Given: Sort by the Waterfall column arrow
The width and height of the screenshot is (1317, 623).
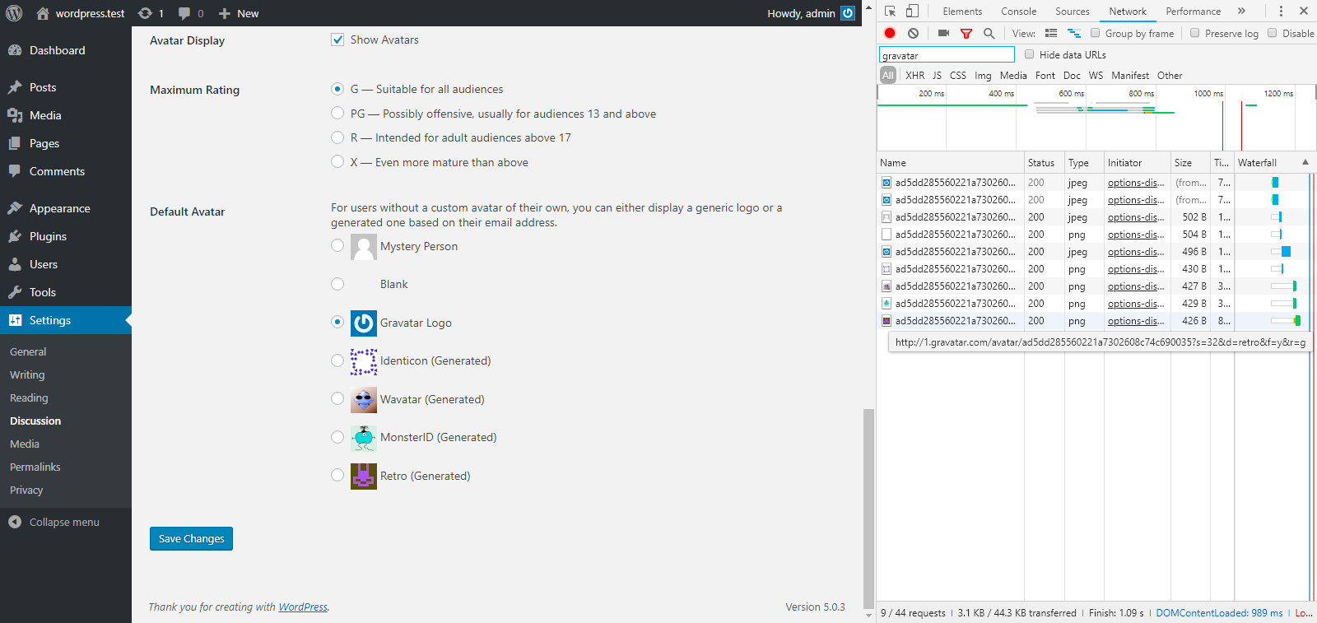Looking at the screenshot, I should 1305,163.
